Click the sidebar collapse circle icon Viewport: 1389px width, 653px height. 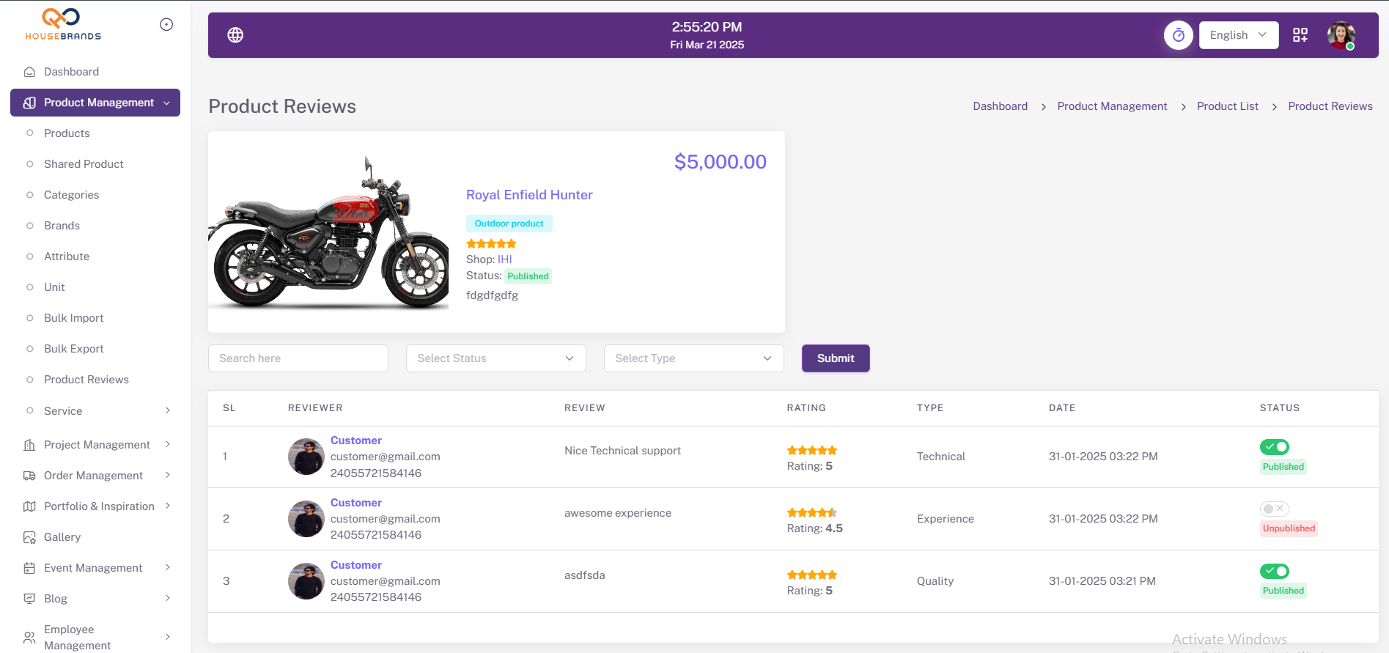pos(166,25)
